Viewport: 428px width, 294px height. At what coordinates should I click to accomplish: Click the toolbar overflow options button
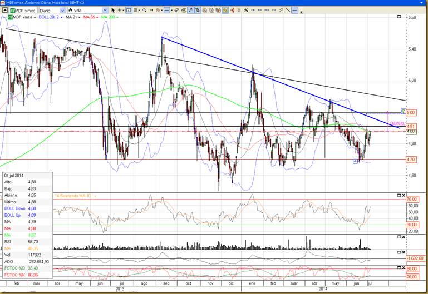click(x=301, y=12)
